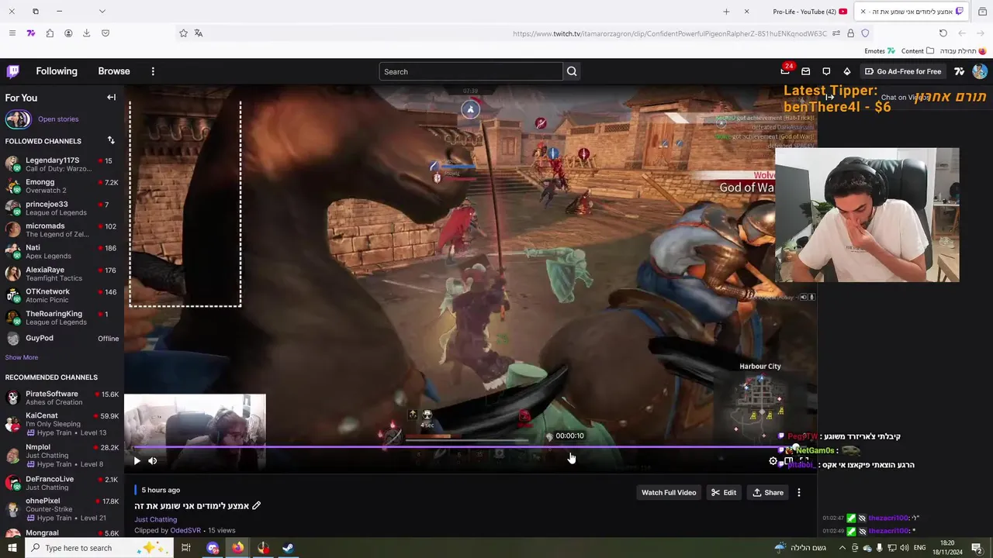Open Just Chatting category link
The height and width of the screenshot is (558, 993).
point(156,519)
